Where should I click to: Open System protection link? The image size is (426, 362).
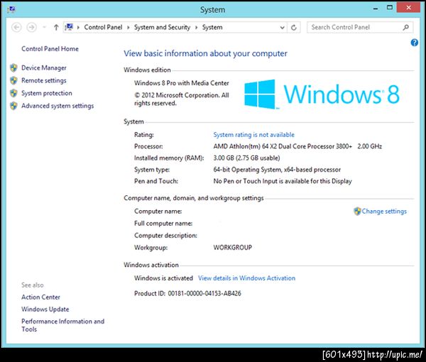(x=47, y=93)
